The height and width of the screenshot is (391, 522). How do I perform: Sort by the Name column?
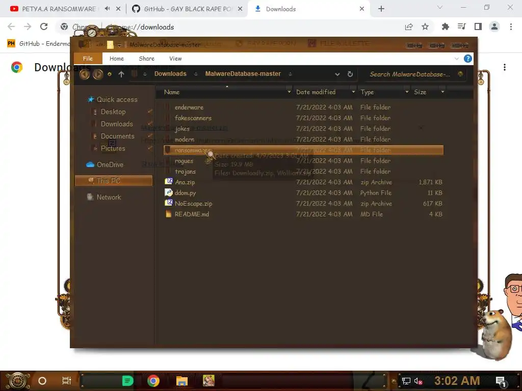(x=172, y=92)
